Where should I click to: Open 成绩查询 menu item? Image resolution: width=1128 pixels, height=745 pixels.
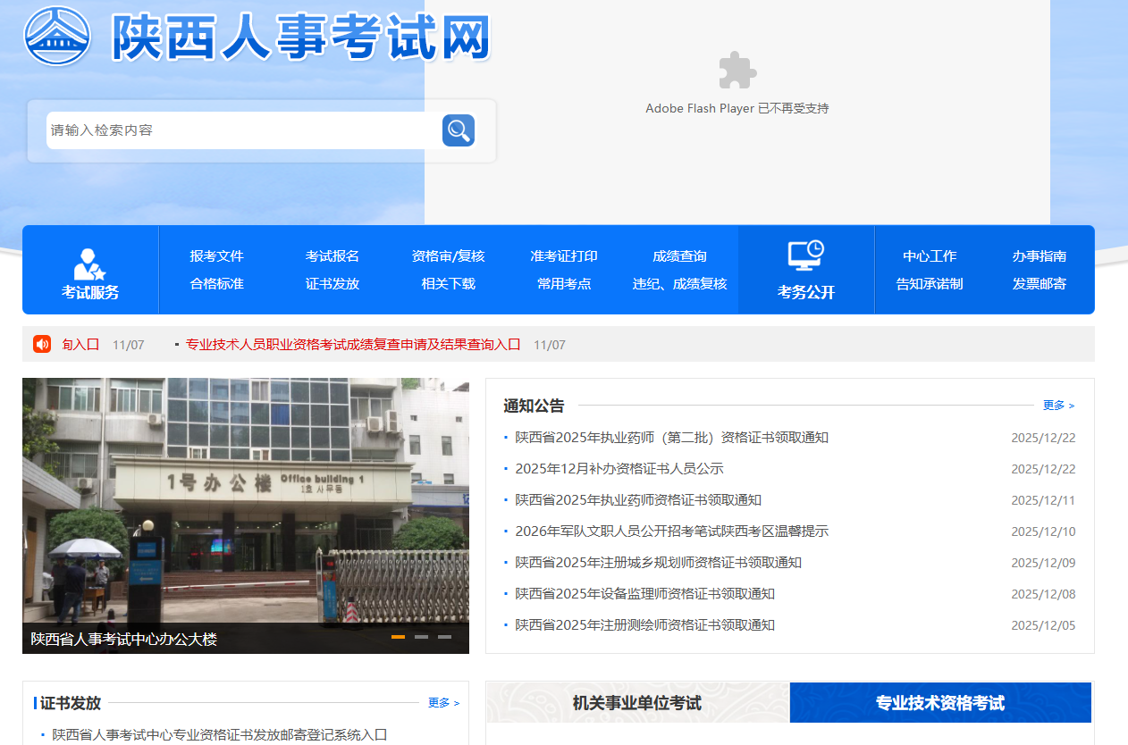click(x=679, y=256)
